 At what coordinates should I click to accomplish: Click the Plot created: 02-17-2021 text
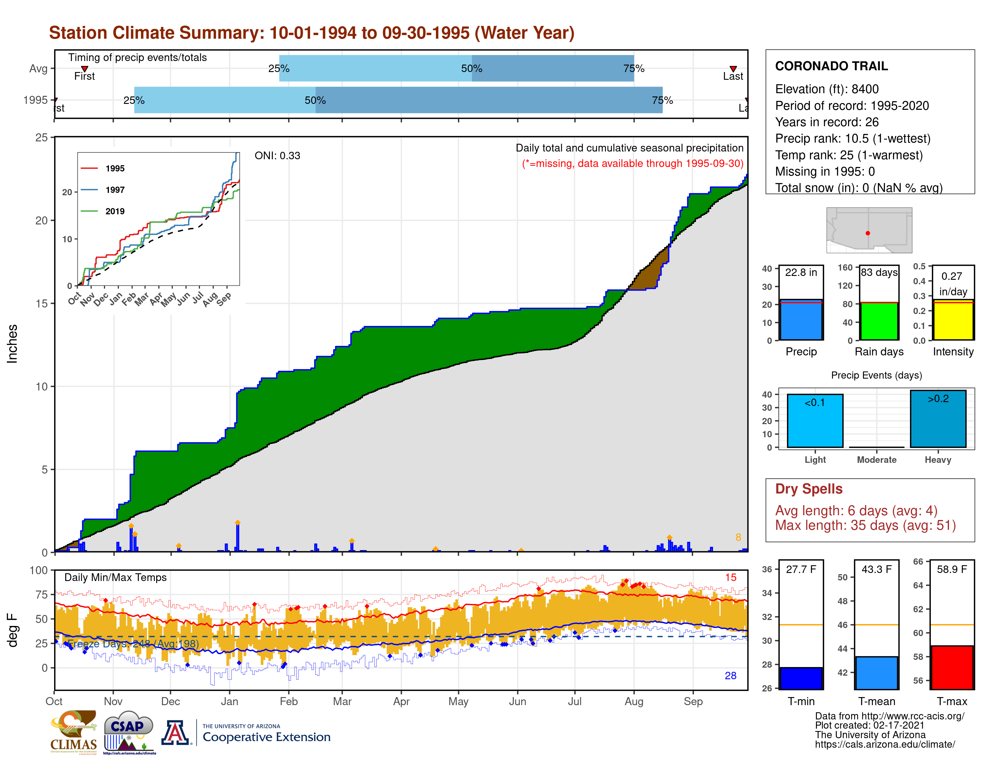870,725
